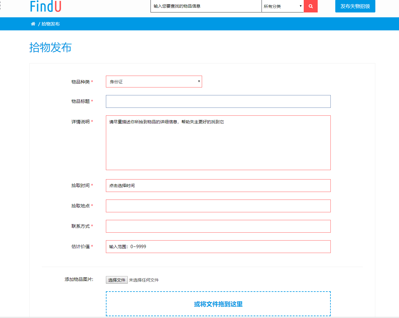Open the hamburger menu on the left edge

1,5
